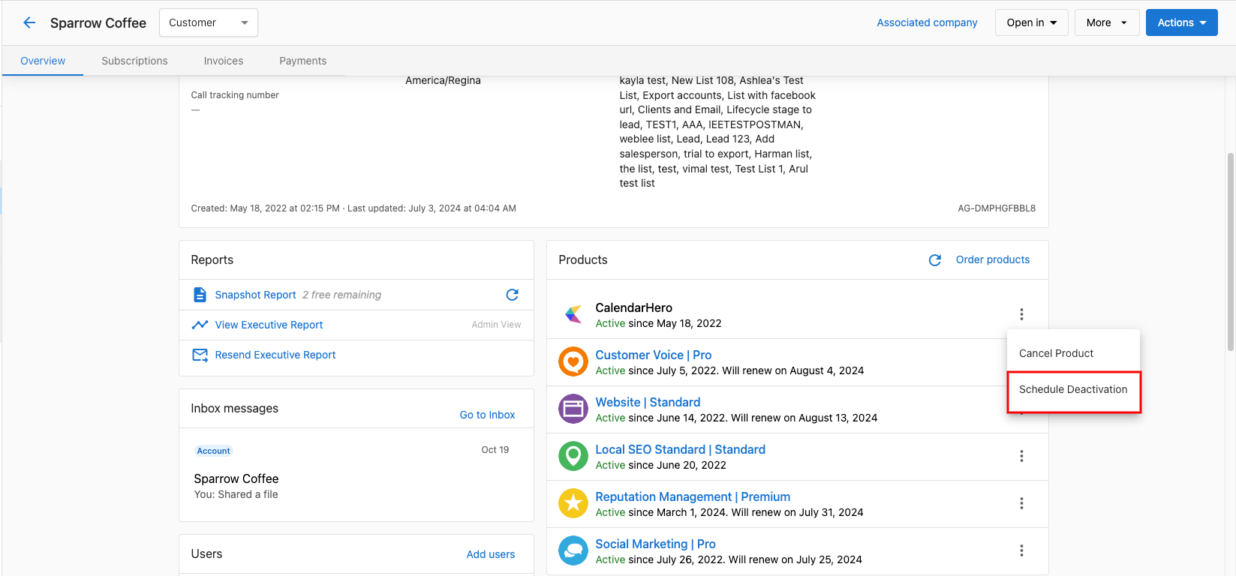
Task: Click the AG-DMPHGFBBL8 account ID
Action: 997,208
